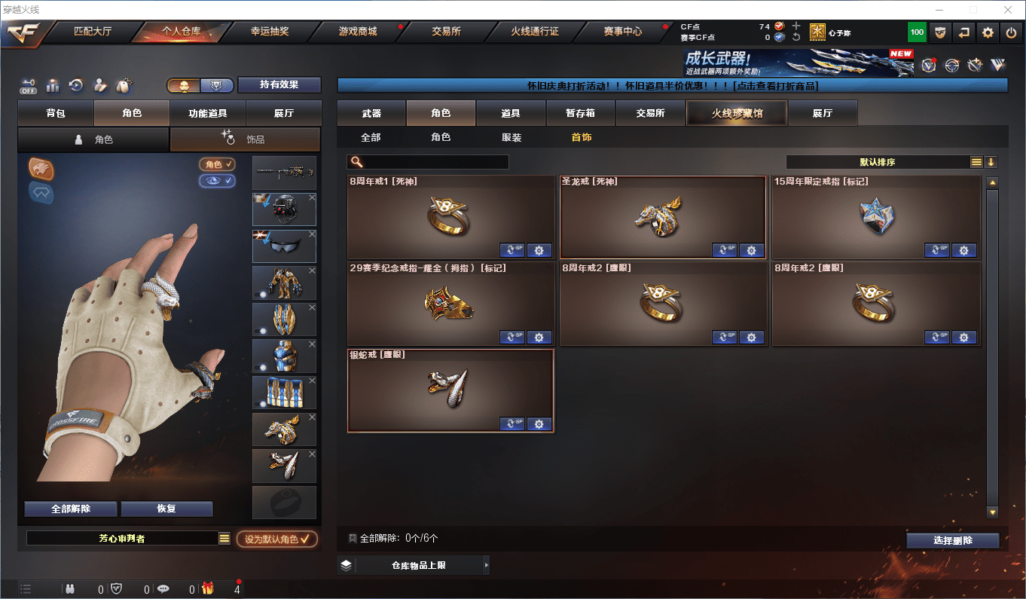This screenshot has width=1026, height=599.
Task: Switch to the 火线珍藏馆 tab
Action: (736, 113)
